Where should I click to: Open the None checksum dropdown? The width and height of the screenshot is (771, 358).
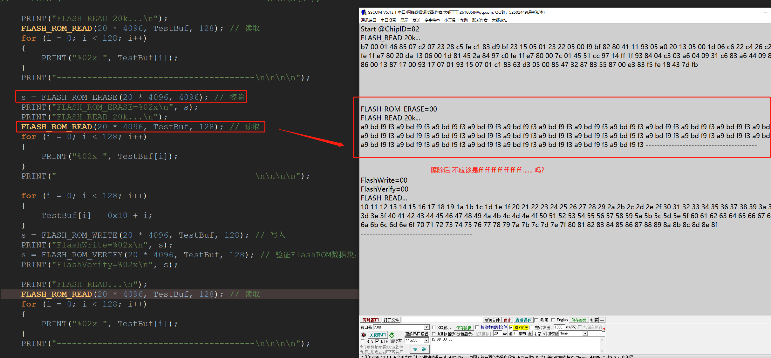(585, 334)
